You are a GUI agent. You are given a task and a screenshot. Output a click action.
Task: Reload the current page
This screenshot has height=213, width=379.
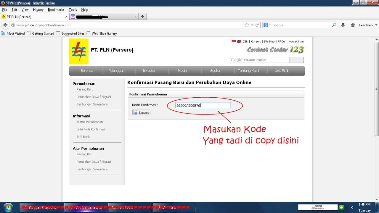[257, 25]
